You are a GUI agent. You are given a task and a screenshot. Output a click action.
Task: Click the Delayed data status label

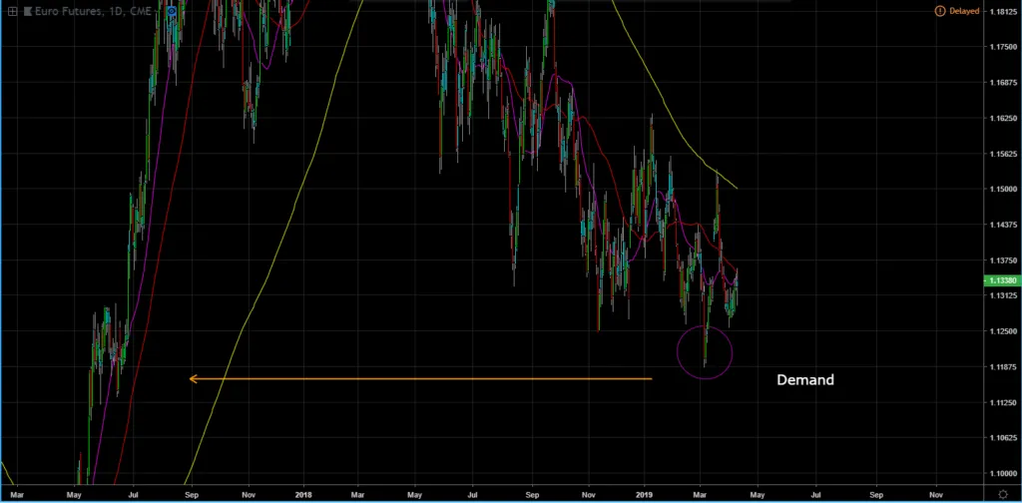[x=963, y=11]
